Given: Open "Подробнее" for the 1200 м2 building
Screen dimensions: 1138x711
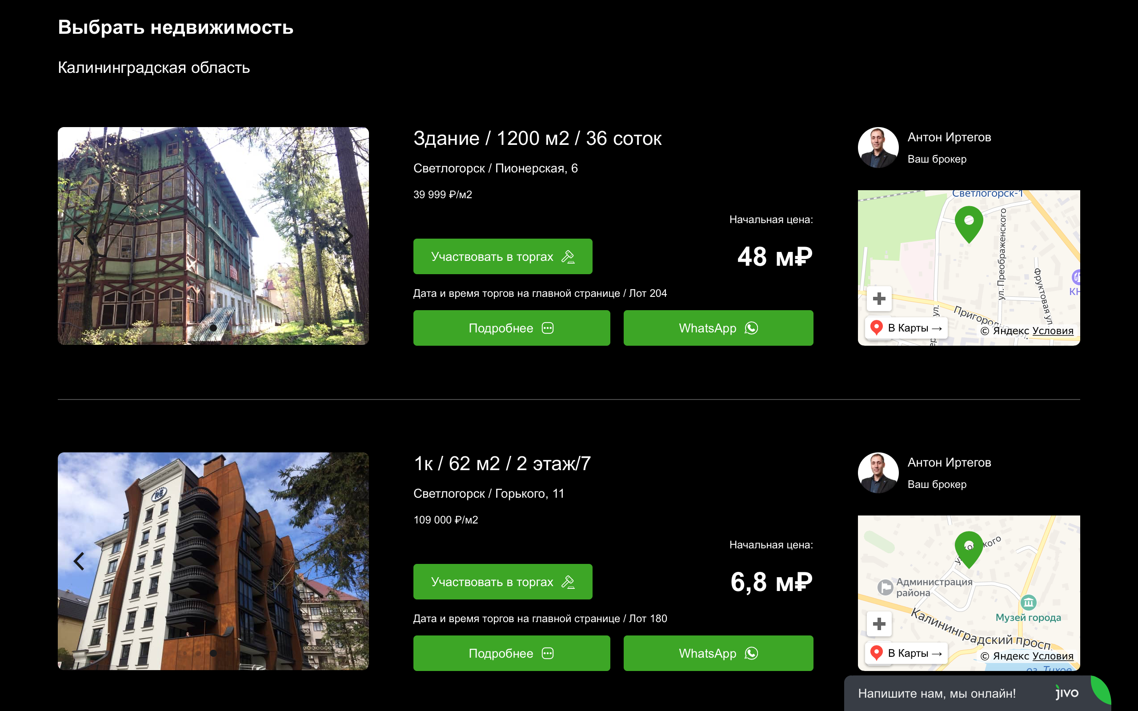Looking at the screenshot, I should pyautogui.click(x=511, y=328).
